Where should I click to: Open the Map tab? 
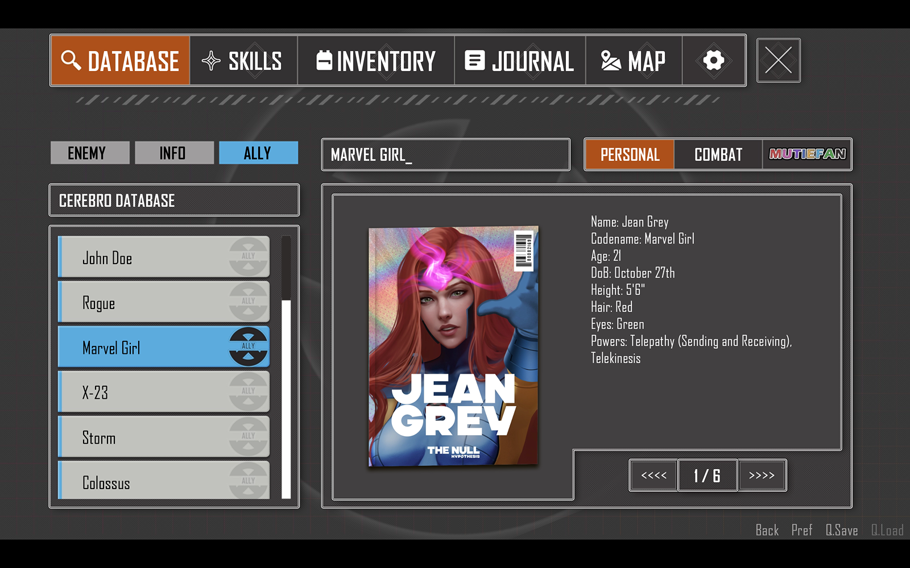[634, 60]
